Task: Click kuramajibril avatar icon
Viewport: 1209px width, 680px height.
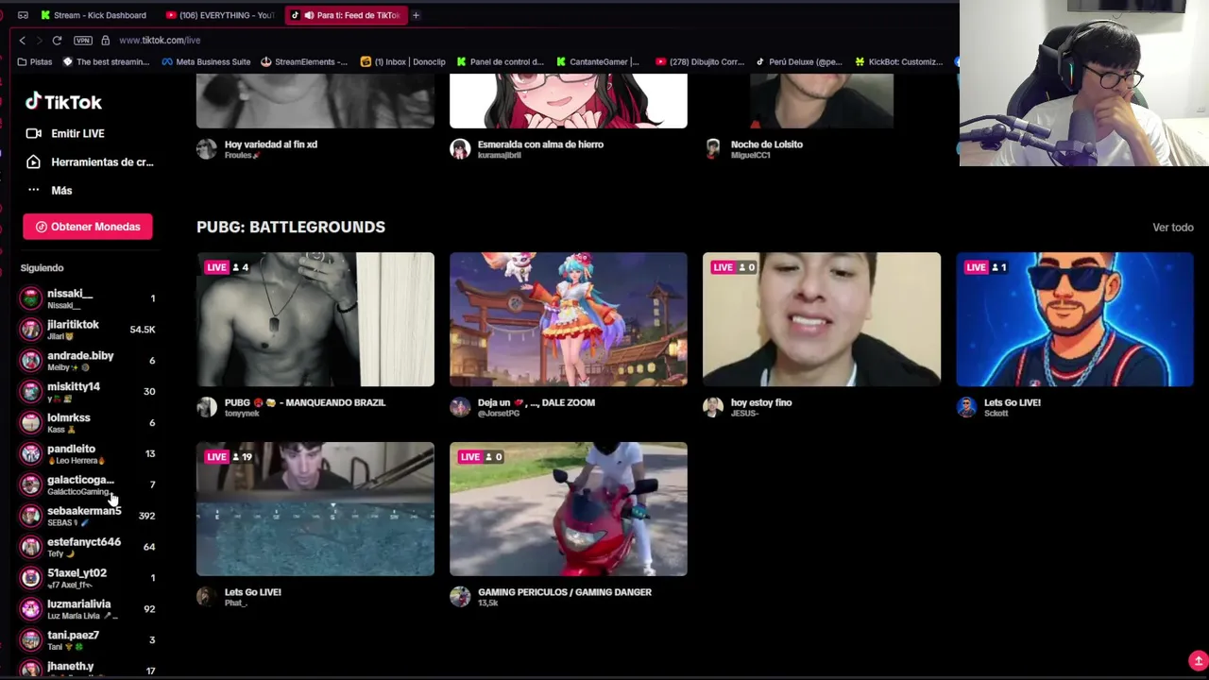Action: click(460, 149)
